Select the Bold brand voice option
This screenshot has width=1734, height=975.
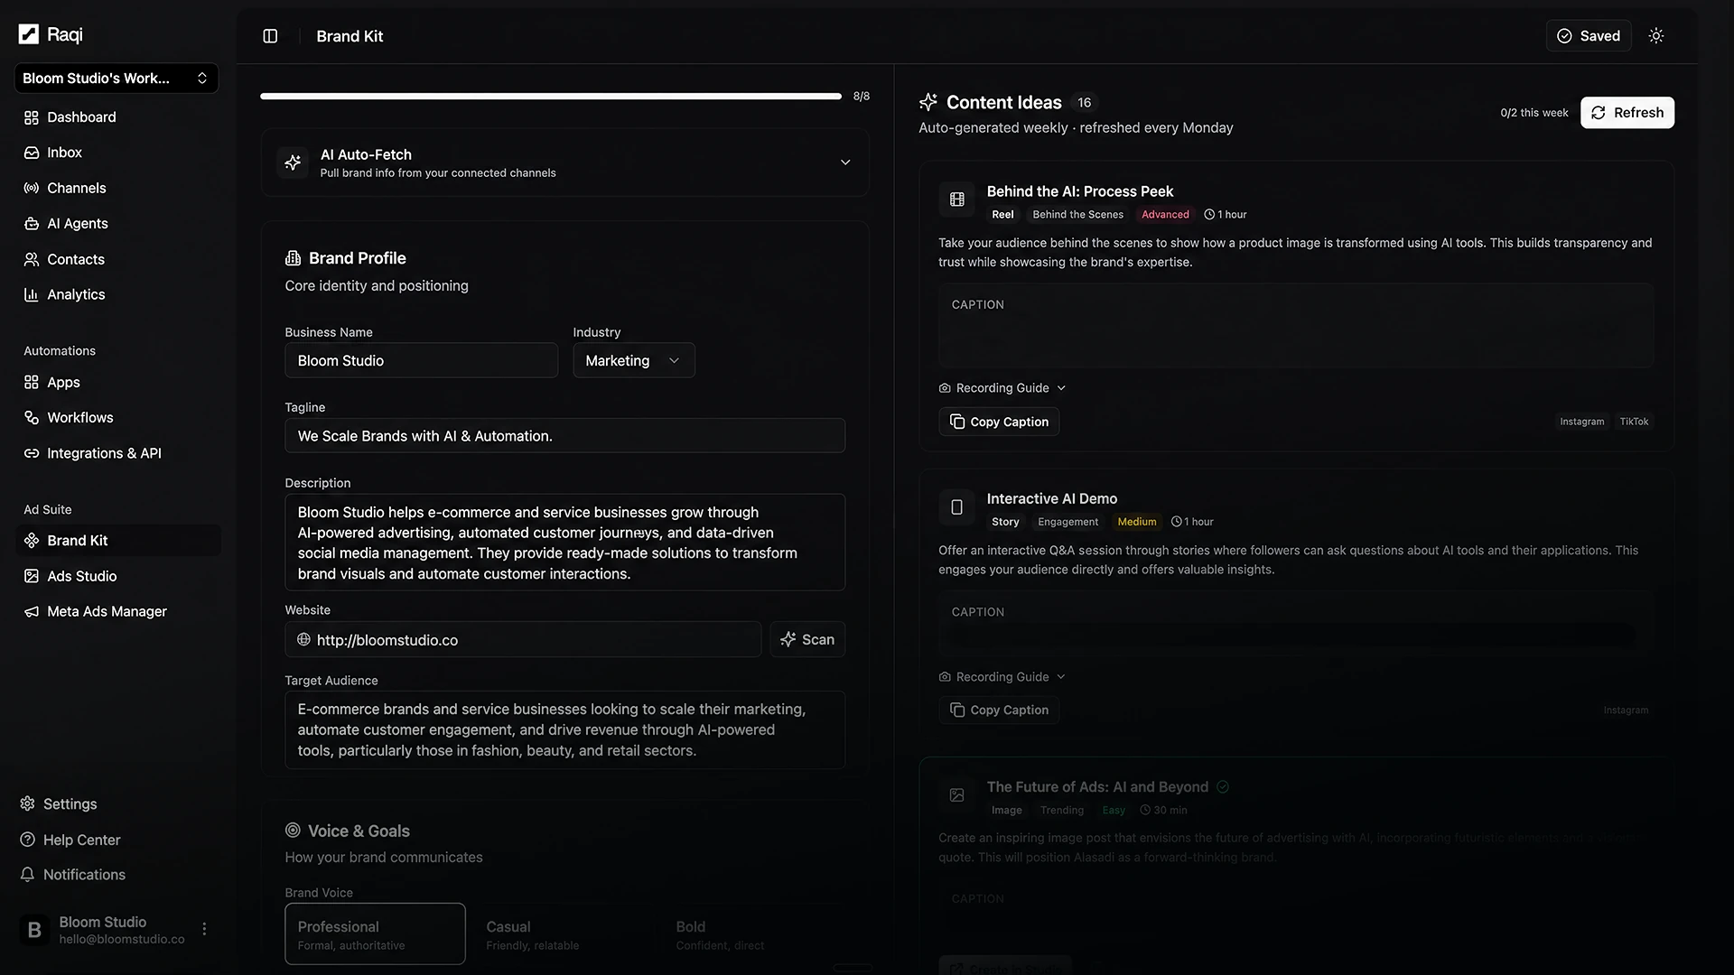pos(755,934)
